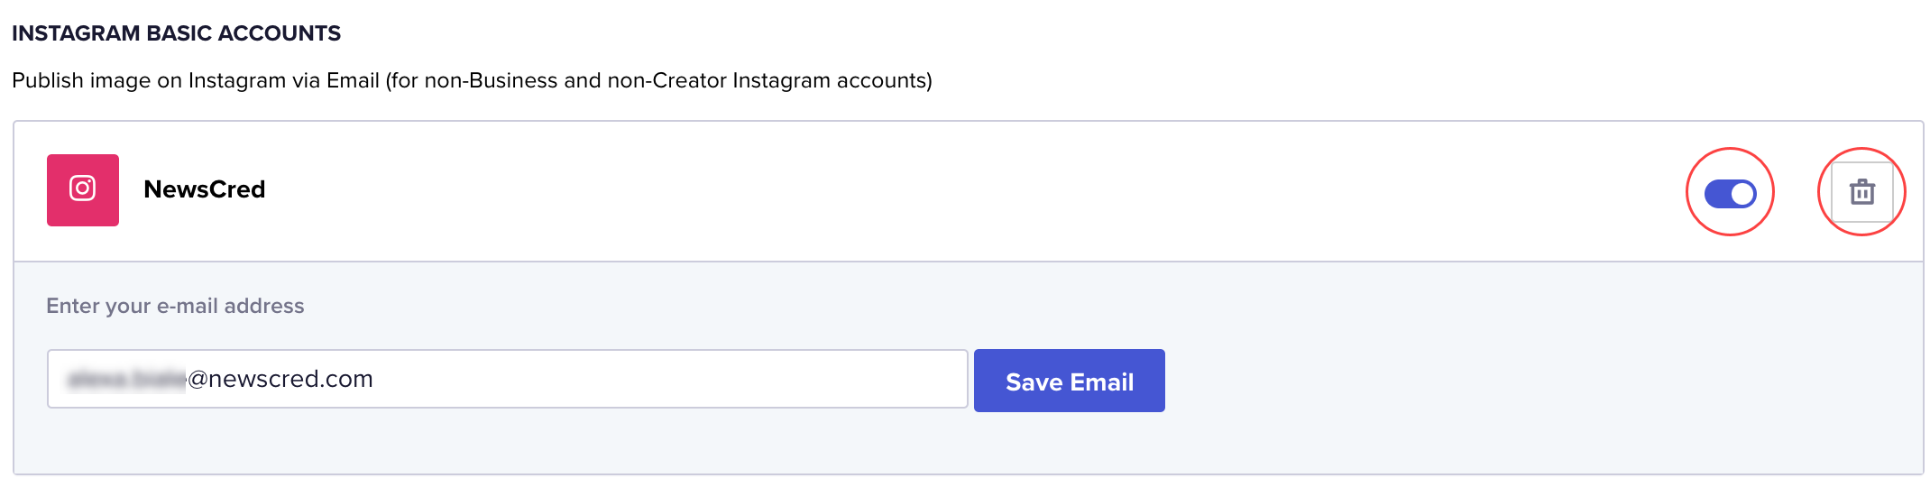Place cursor in the @newscred.com email box
The height and width of the screenshot is (478, 1930).
[x=508, y=379]
